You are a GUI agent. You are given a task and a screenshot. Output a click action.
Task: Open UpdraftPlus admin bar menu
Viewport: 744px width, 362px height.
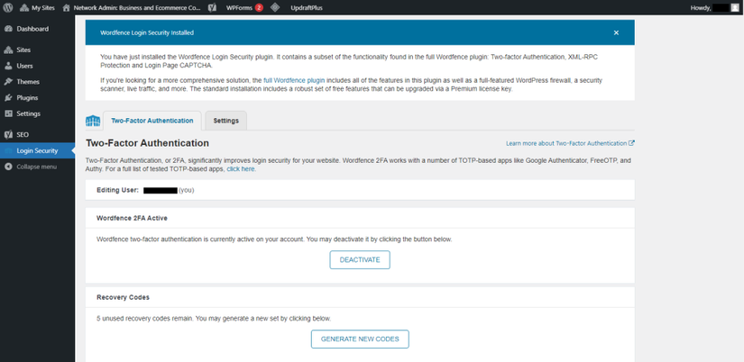tap(307, 7)
